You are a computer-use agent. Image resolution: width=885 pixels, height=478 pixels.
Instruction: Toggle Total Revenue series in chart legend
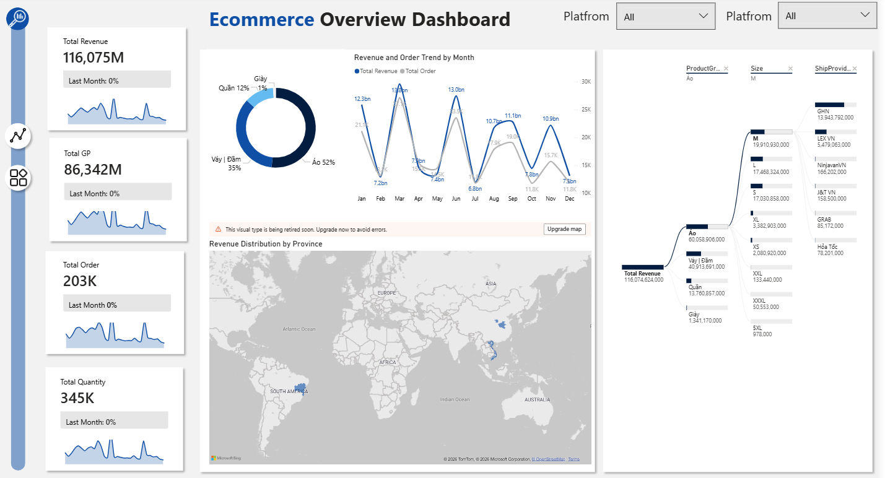tap(376, 71)
